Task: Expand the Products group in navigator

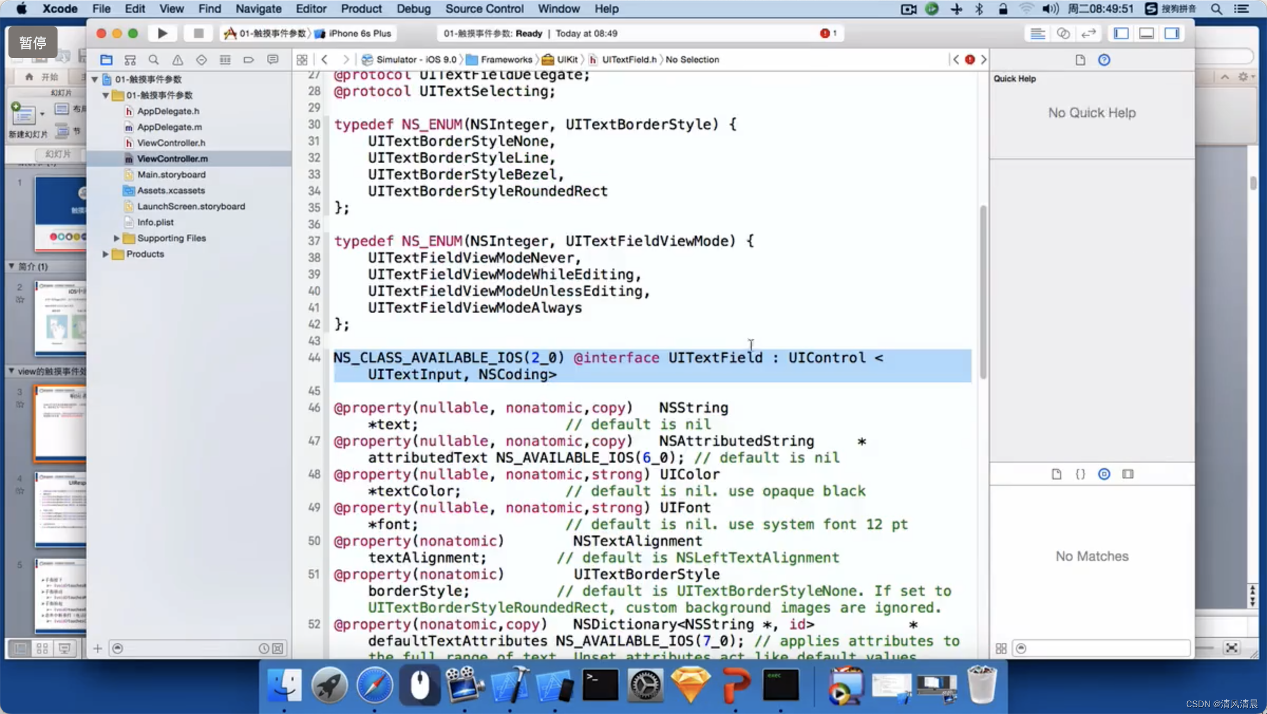Action: [103, 253]
